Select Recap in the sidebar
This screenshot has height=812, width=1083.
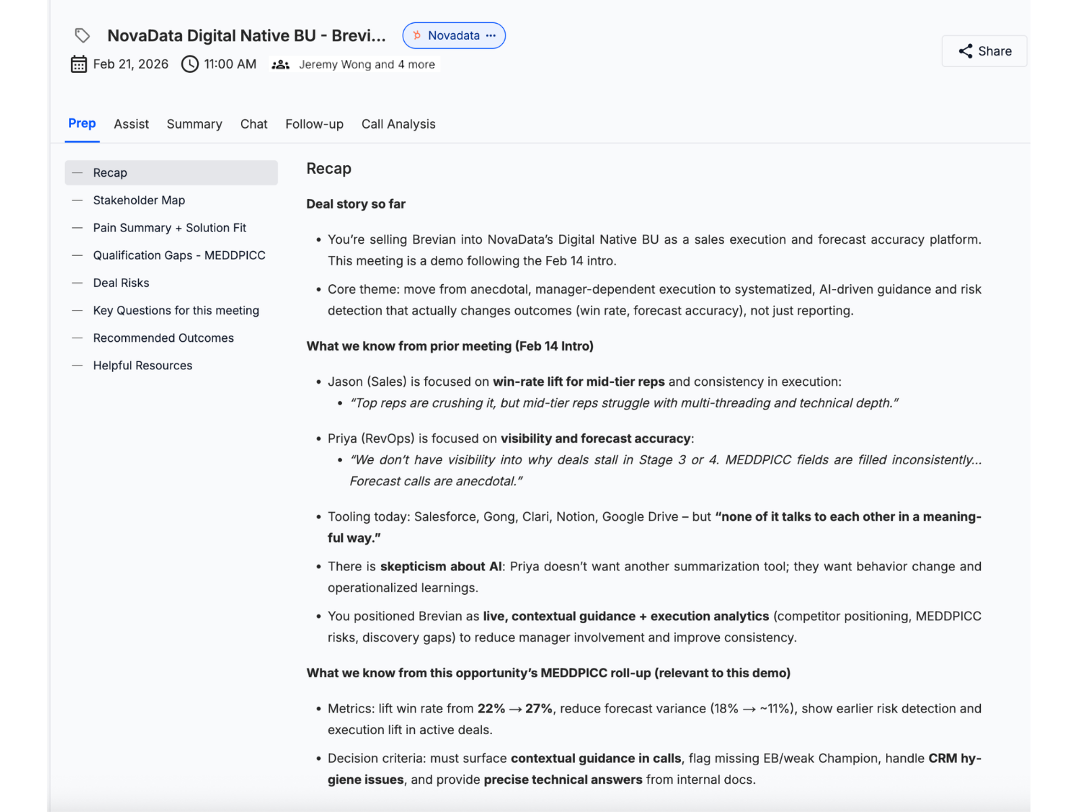(x=171, y=173)
